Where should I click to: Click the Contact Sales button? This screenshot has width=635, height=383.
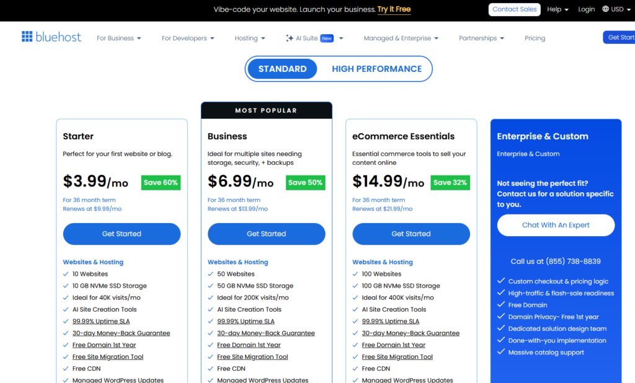(514, 9)
